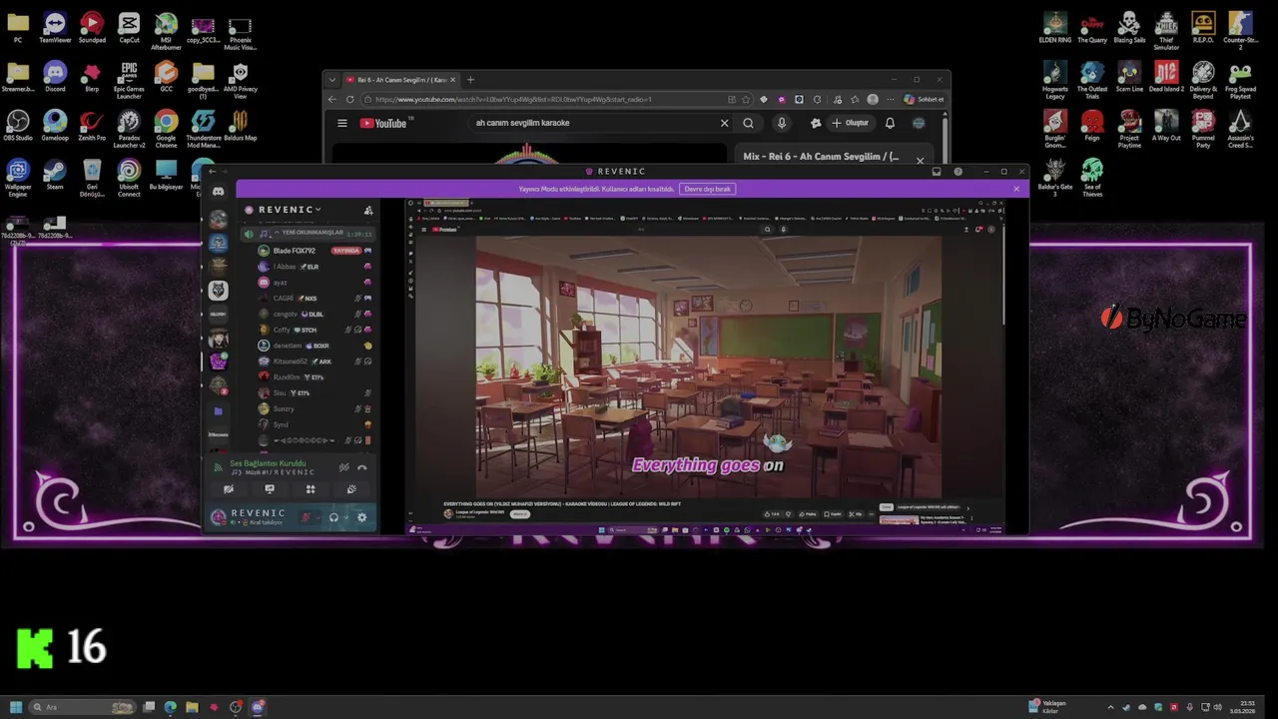The image size is (1278, 719).
Task: Select 'Rei 6 - Ah Canım Sevgilim' browser tab
Action: (401, 80)
